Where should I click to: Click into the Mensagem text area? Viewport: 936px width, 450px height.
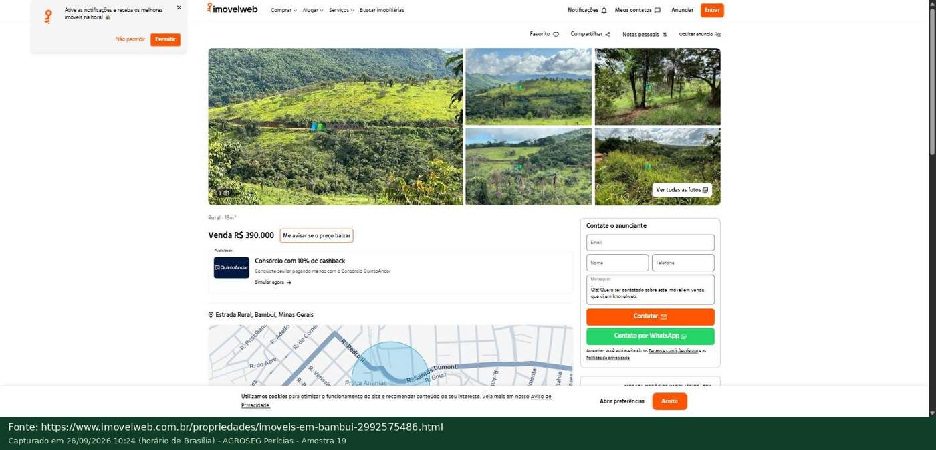click(x=651, y=290)
